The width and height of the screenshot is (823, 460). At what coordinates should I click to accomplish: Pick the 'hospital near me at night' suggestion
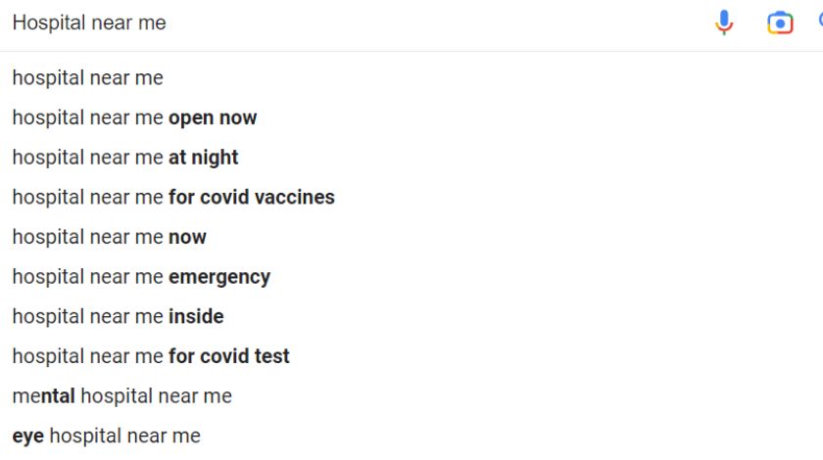411,158
